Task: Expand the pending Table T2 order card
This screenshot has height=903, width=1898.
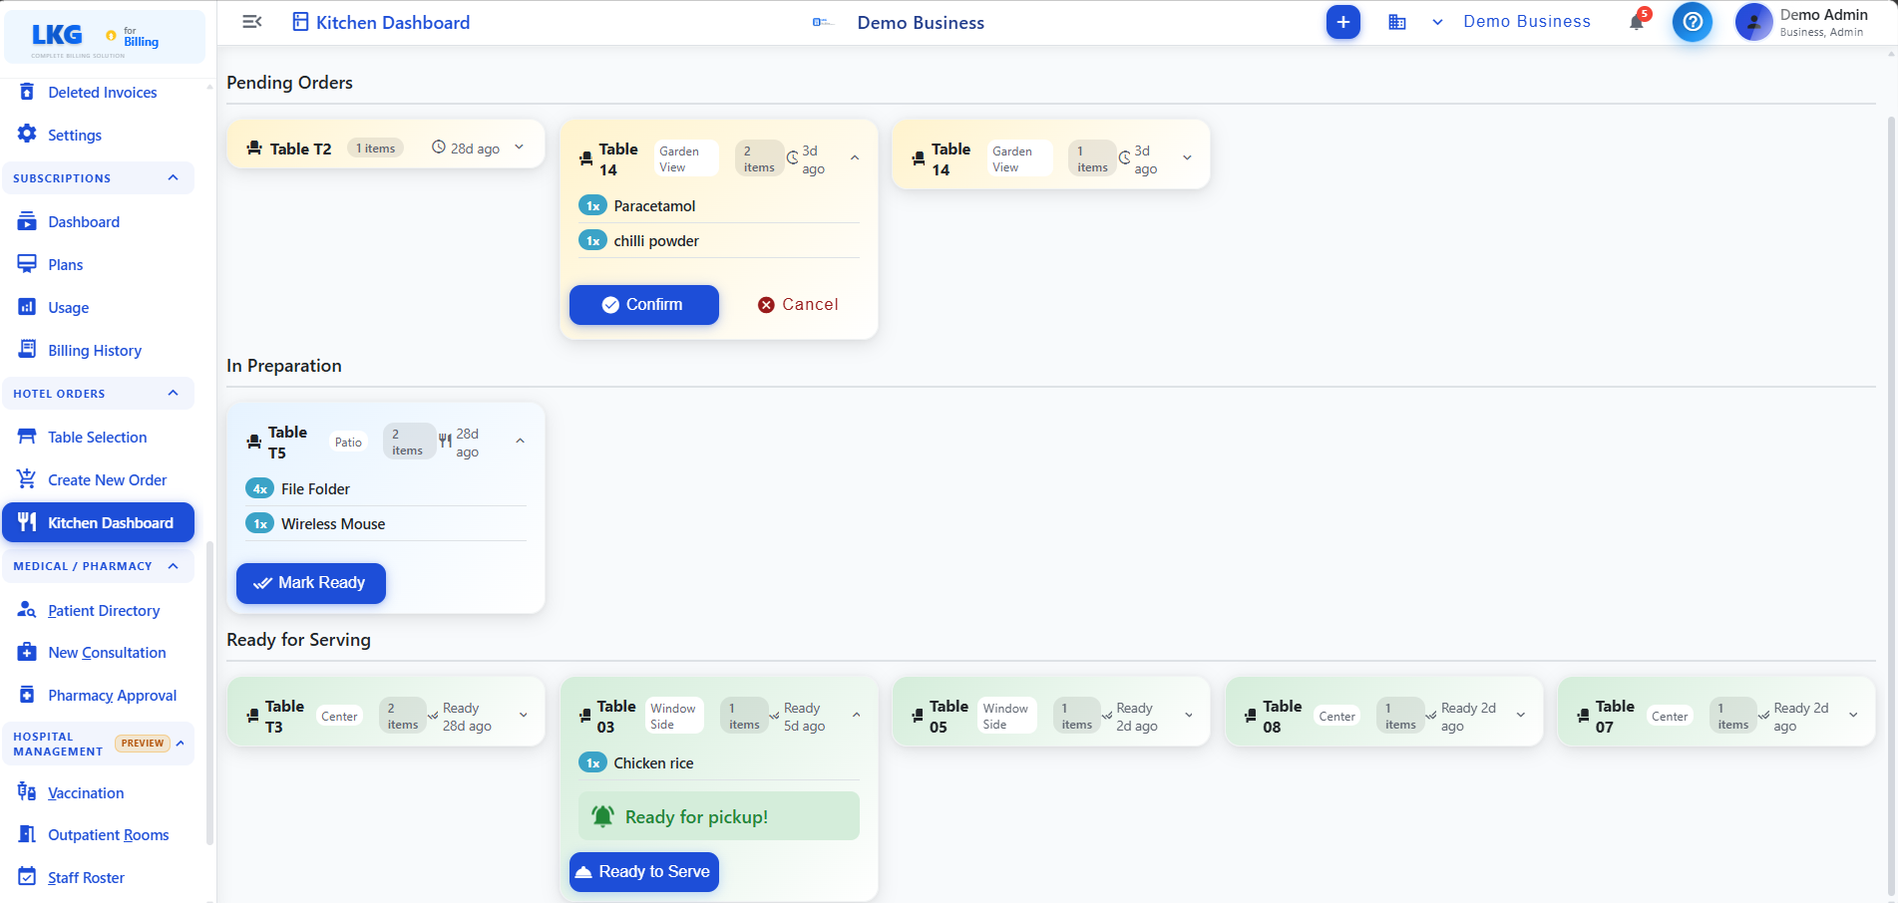Action: coord(519,148)
